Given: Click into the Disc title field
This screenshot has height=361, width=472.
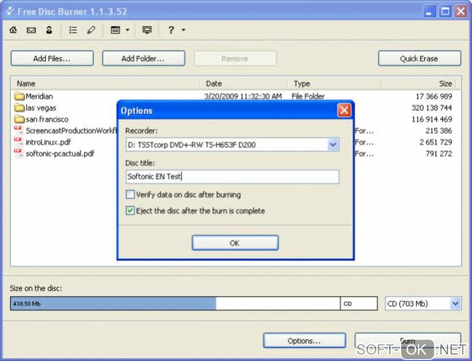Looking at the screenshot, I should coord(232,176).
